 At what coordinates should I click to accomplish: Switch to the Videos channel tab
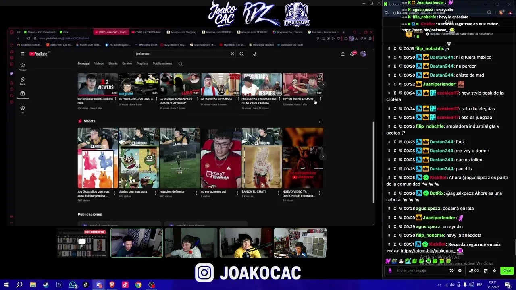click(x=99, y=64)
